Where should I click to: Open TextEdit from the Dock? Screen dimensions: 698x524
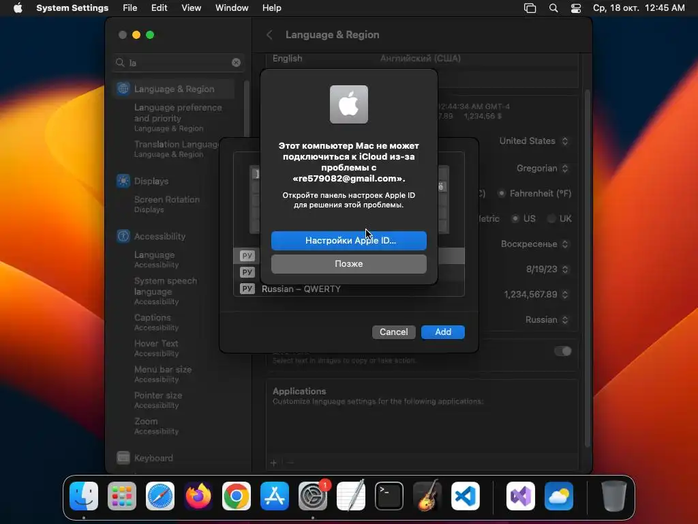351,496
